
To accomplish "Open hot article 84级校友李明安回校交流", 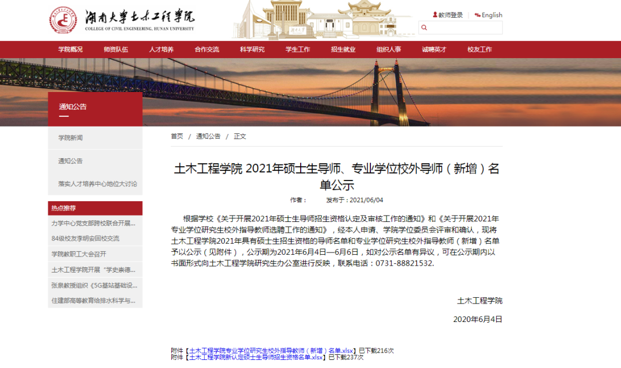I will coord(85,239).
